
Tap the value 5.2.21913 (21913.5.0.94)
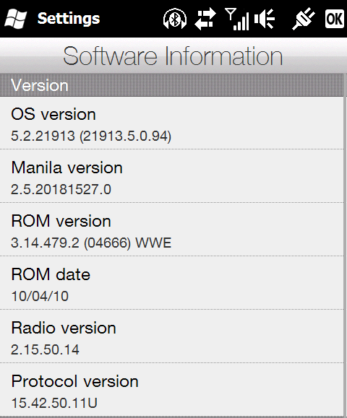(x=91, y=136)
